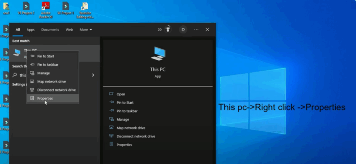Screen dimensions: 356x164
Task: Click Open in the right preview pane
Action: pos(121,94)
